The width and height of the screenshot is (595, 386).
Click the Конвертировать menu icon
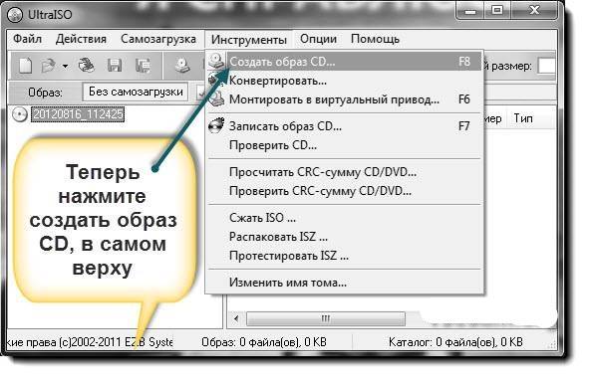(x=215, y=80)
